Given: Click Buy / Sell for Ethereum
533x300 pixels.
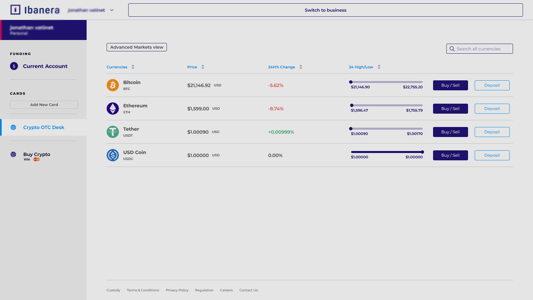Looking at the screenshot, I should tap(450, 109).
